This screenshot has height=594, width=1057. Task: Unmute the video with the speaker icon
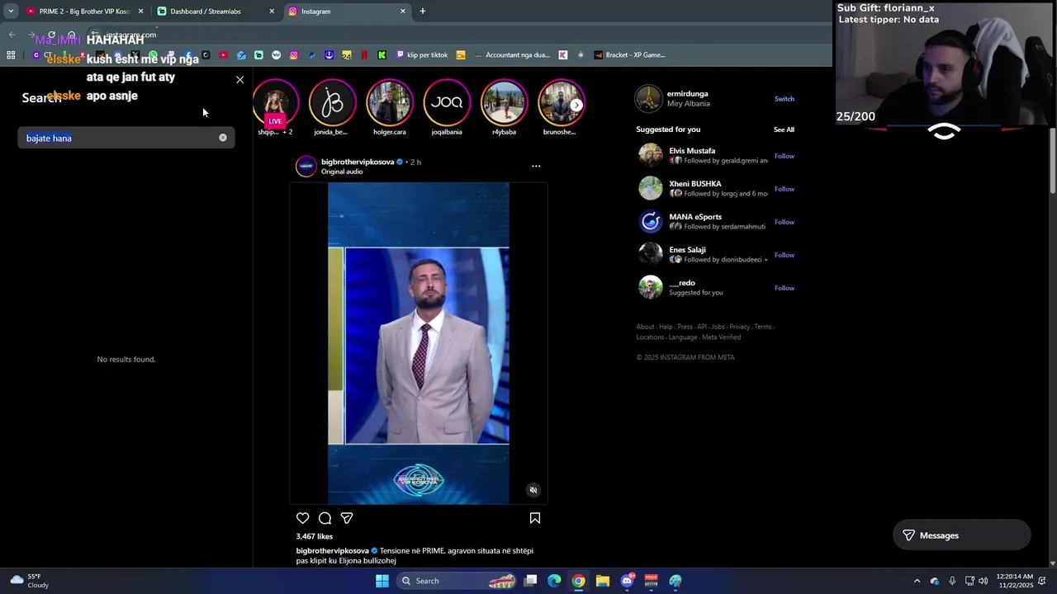coord(533,490)
